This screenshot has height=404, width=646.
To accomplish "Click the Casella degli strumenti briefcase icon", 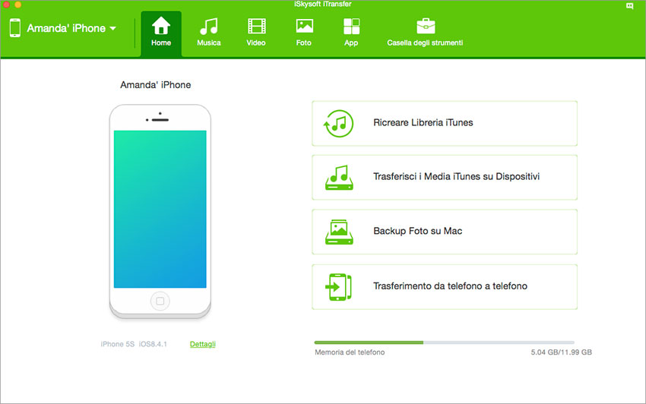I will pyautogui.click(x=425, y=26).
